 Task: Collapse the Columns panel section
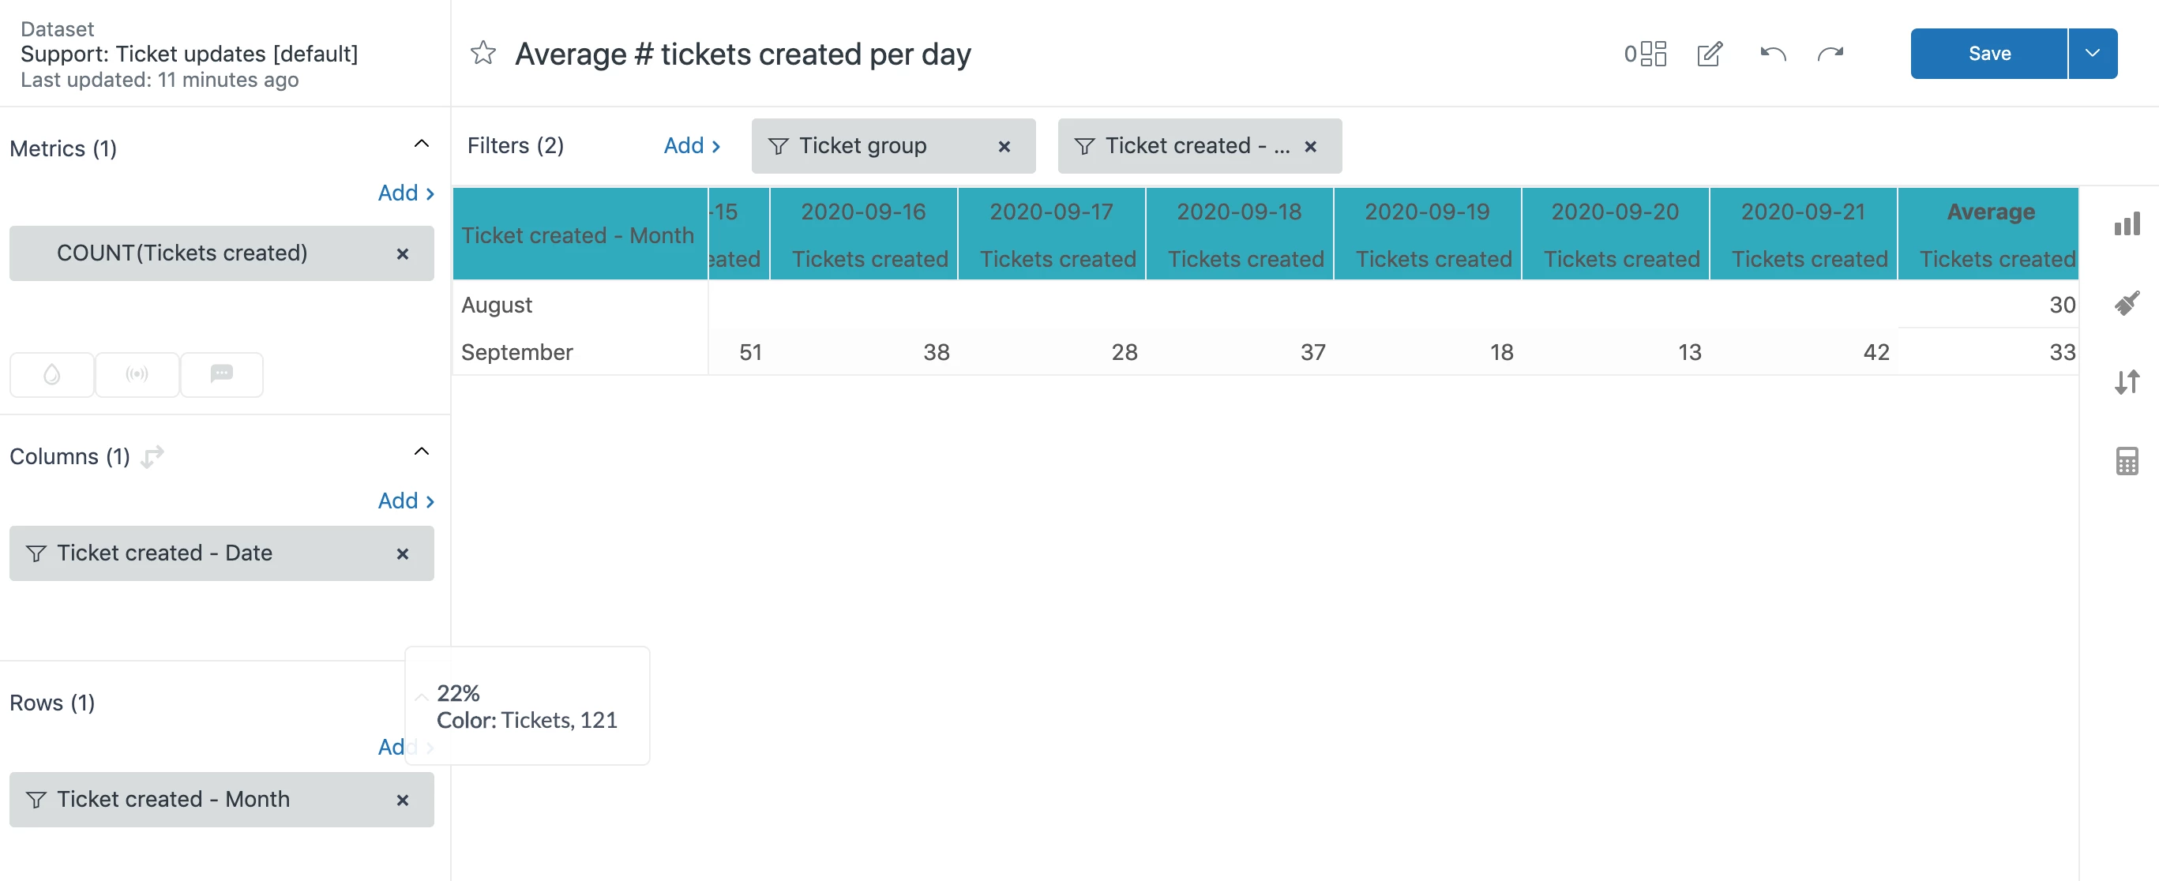[422, 452]
